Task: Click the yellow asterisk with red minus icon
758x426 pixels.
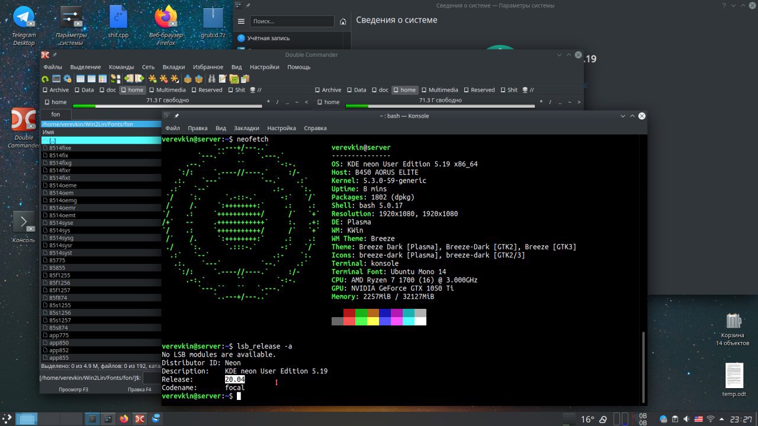Action: click(163, 79)
